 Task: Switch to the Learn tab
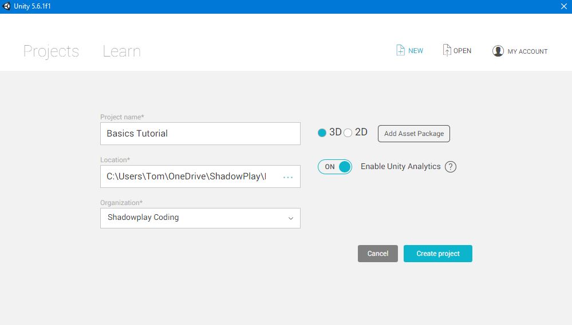[121, 51]
